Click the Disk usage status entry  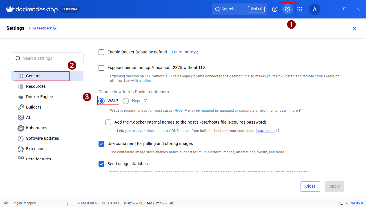[x=149, y=203]
